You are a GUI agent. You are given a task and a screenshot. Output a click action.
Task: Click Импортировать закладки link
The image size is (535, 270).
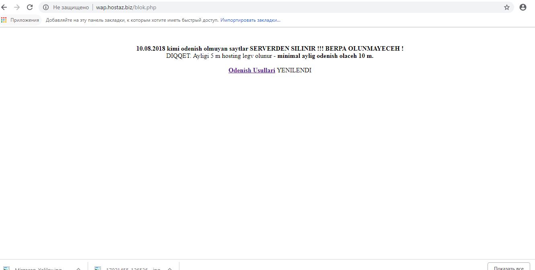click(x=250, y=20)
